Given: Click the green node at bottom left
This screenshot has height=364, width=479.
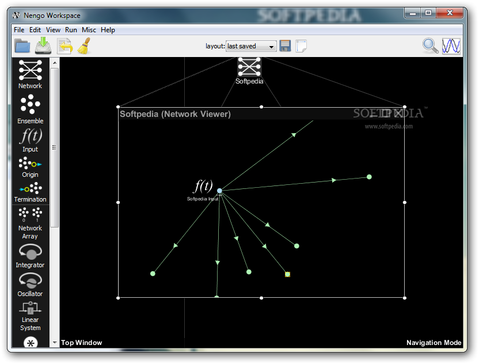Looking at the screenshot, I should (x=153, y=274).
